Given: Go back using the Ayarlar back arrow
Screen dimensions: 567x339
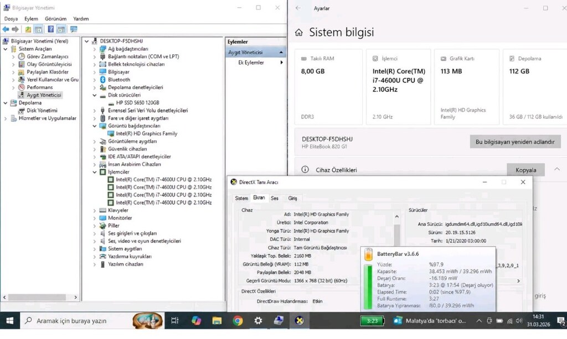Looking at the screenshot, I should tap(298, 8).
